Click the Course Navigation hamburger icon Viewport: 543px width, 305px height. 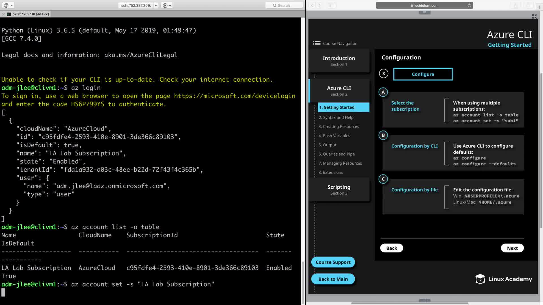click(x=317, y=43)
